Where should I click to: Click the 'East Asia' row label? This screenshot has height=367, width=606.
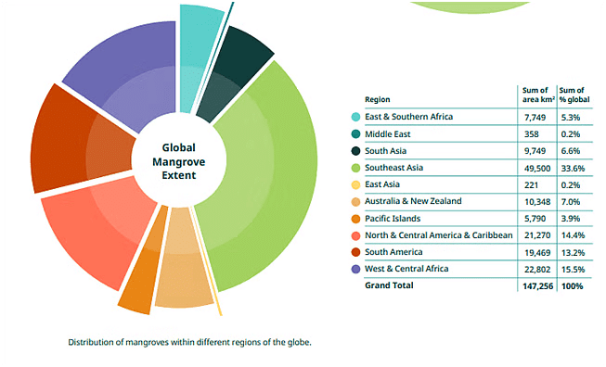click(x=381, y=184)
